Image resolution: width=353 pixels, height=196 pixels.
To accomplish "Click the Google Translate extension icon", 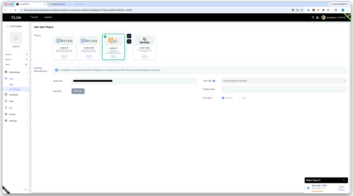I will pyautogui.click(x=309, y=10).
